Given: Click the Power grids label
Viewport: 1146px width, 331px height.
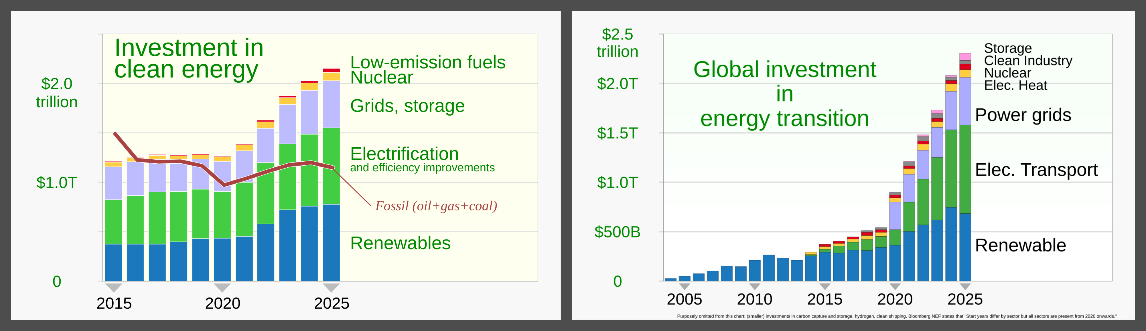Looking at the screenshot, I should pyautogui.click(x=1023, y=115).
